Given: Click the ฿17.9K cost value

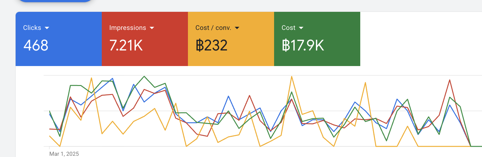Looking at the screenshot, I should (303, 45).
